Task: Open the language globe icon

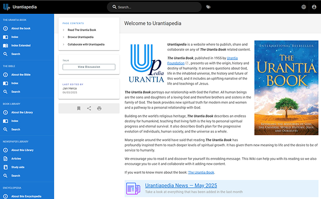Action: (x=304, y=7)
